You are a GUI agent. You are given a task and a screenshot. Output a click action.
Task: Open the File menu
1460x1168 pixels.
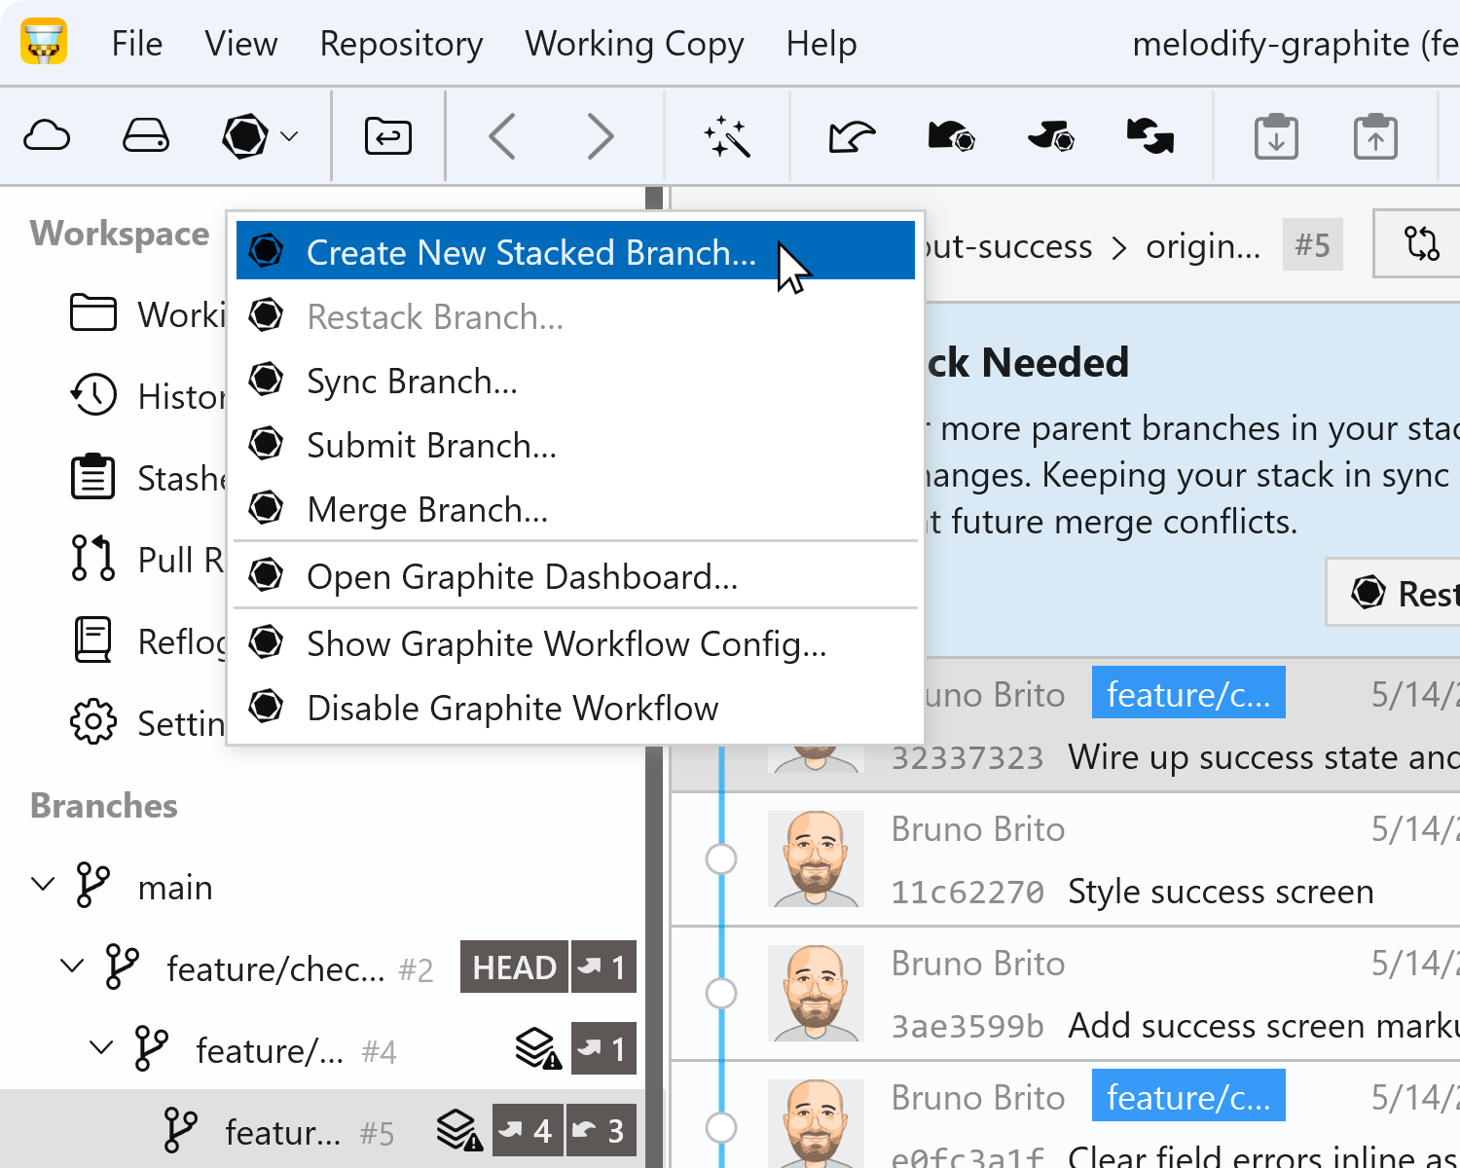[x=137, y=44]
